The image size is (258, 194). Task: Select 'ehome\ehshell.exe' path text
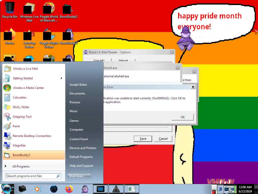[x=116, y=76]
